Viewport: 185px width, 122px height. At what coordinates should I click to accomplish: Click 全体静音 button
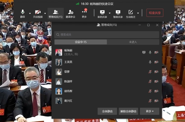pyautogui.click(x=107, y=111)
